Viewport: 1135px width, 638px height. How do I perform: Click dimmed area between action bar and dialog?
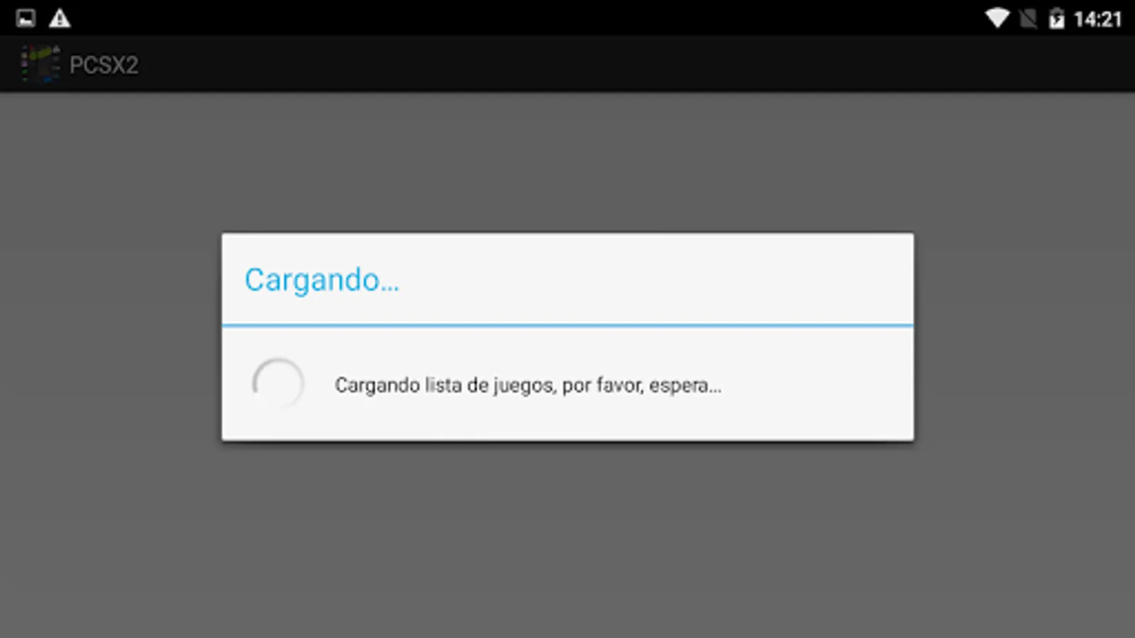coord(567,162)
